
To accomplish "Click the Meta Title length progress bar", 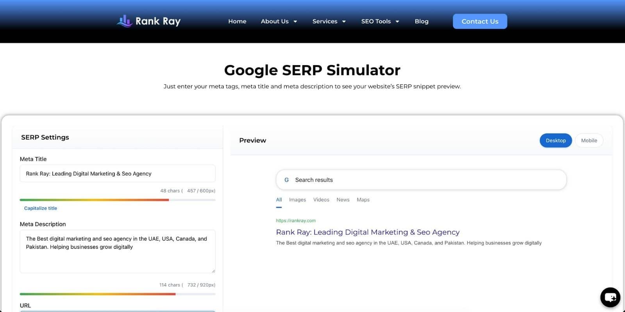I will click(x=117, y=200).
